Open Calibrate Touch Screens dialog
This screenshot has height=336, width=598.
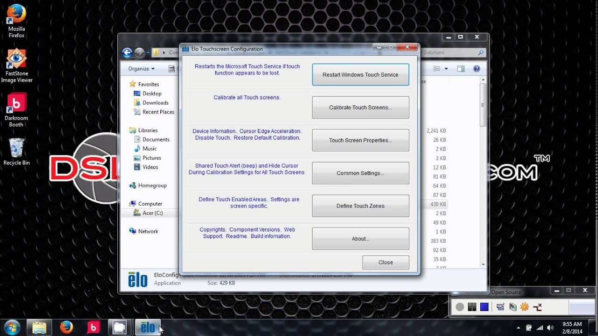click(x=360, y=107)
